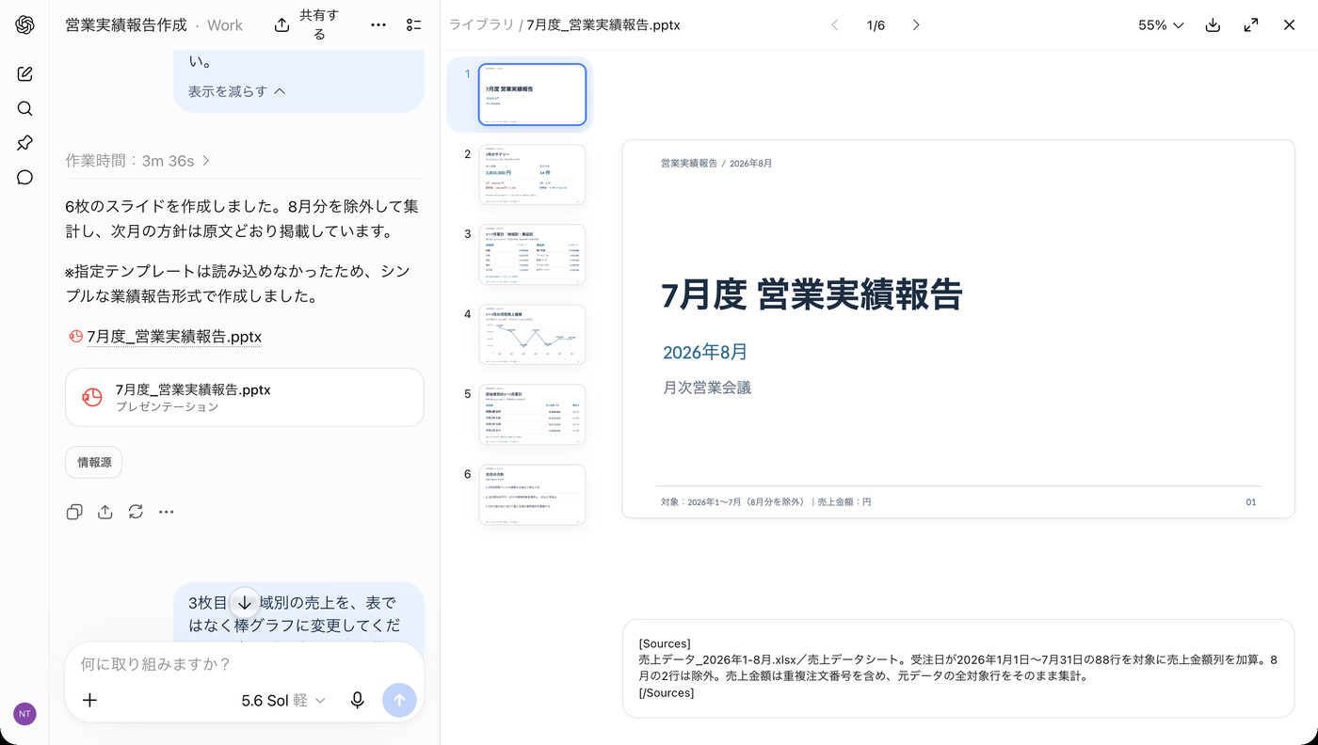Open the search icon in sidebar
This screenshot has height=745, width=1318.
click(25, 109)
